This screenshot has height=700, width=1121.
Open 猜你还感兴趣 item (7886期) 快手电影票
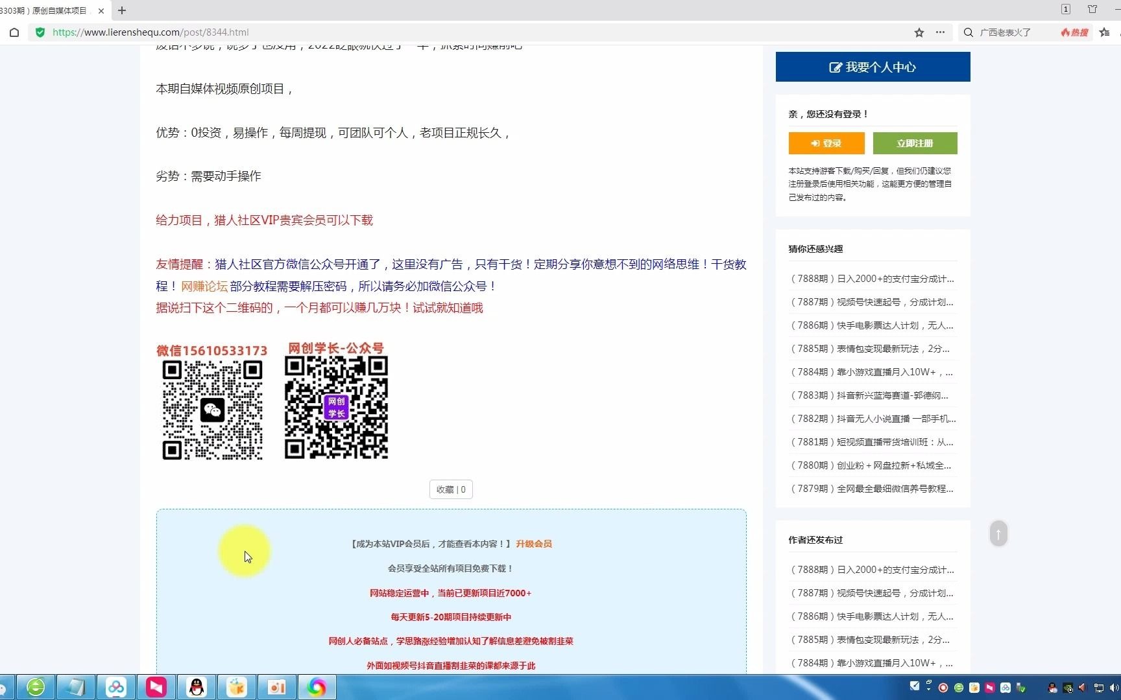pos(873,325)
